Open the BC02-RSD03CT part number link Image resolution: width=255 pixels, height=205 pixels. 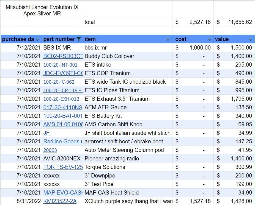point(63,56)
